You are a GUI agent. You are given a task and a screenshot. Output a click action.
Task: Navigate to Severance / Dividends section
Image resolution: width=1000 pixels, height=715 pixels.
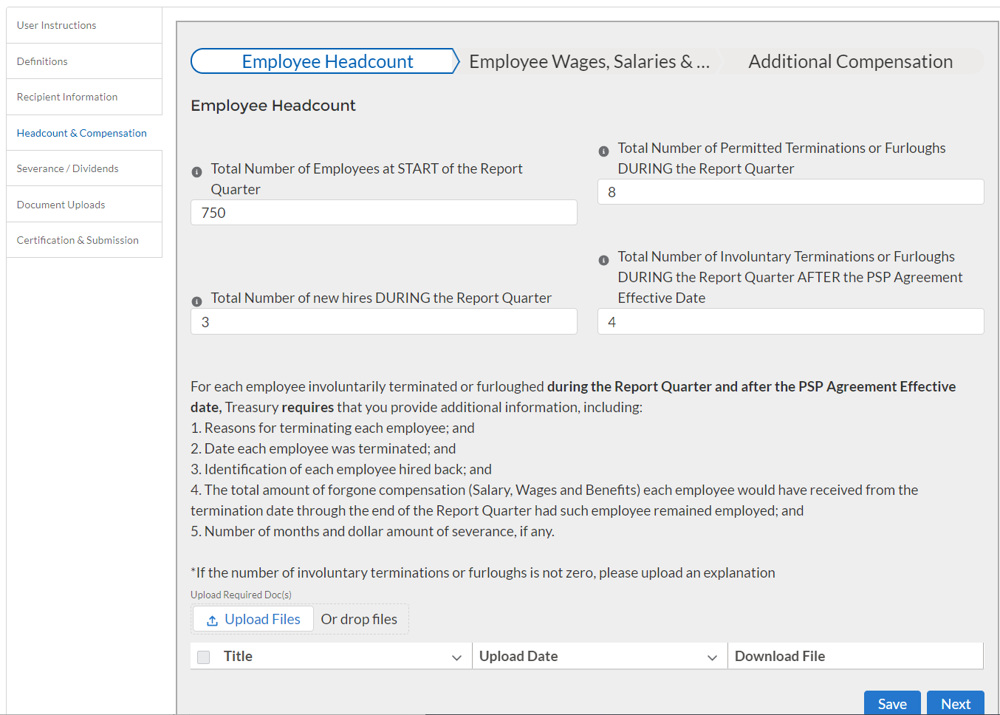67,168
